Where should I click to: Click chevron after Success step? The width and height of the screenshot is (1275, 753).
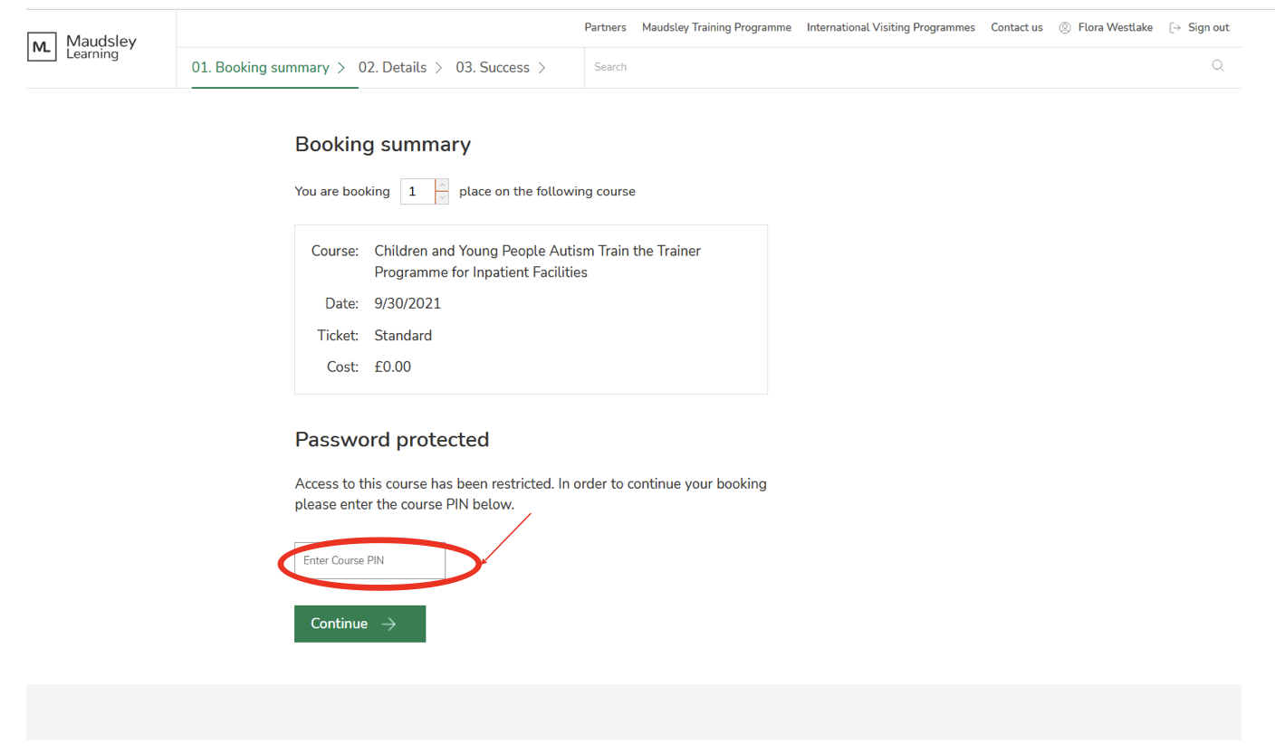542,68
